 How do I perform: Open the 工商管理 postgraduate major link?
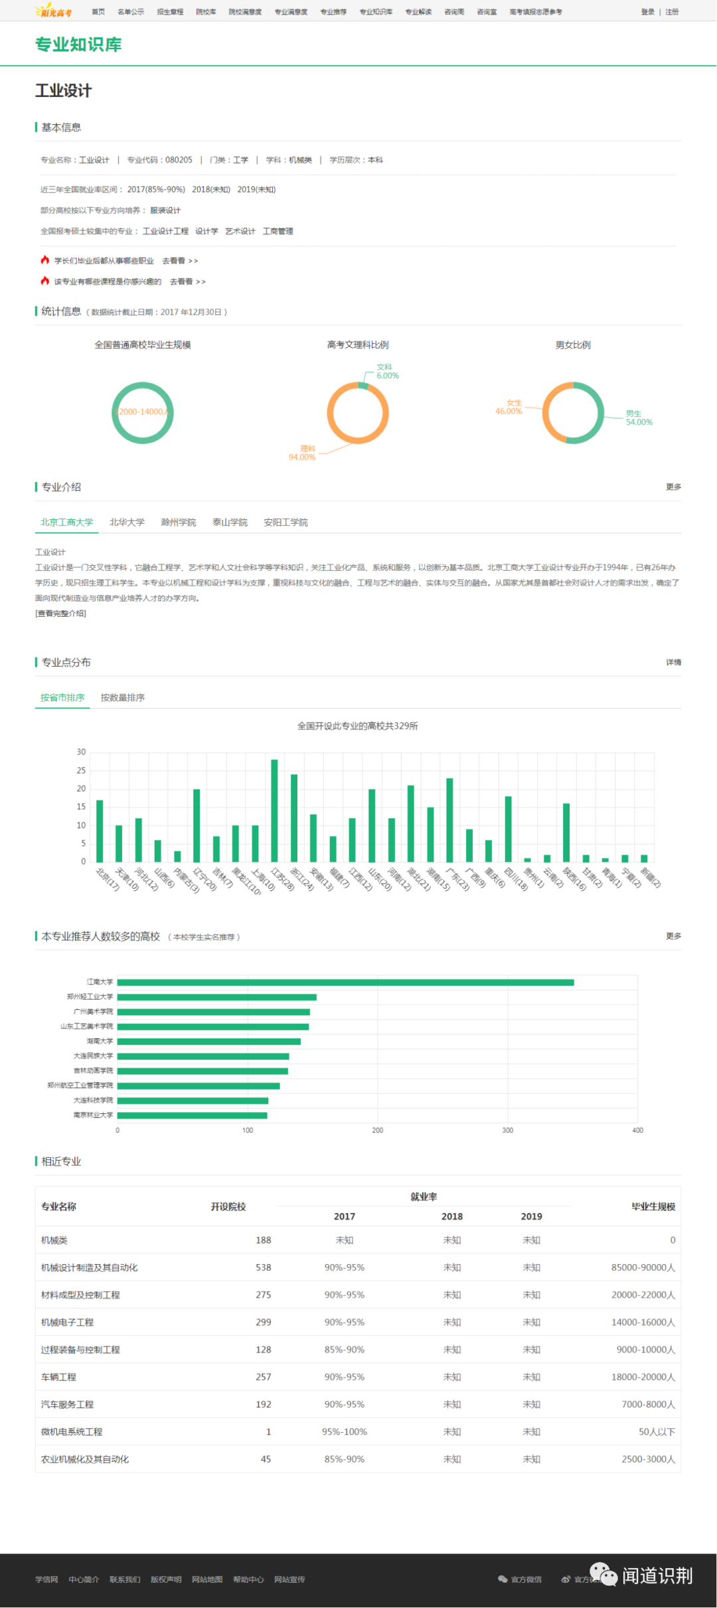coord(278,231)
